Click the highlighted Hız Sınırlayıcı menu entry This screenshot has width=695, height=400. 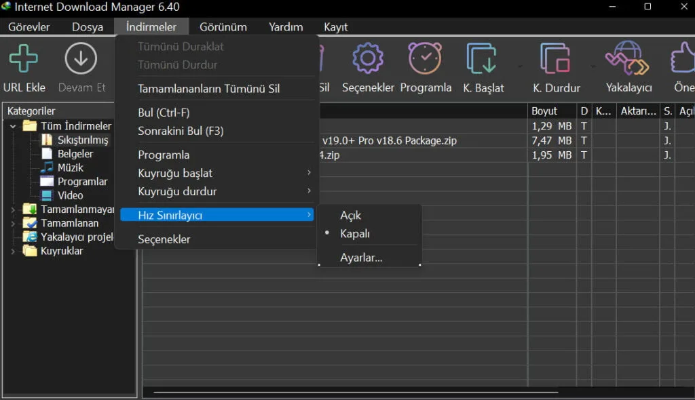point(217,216)
